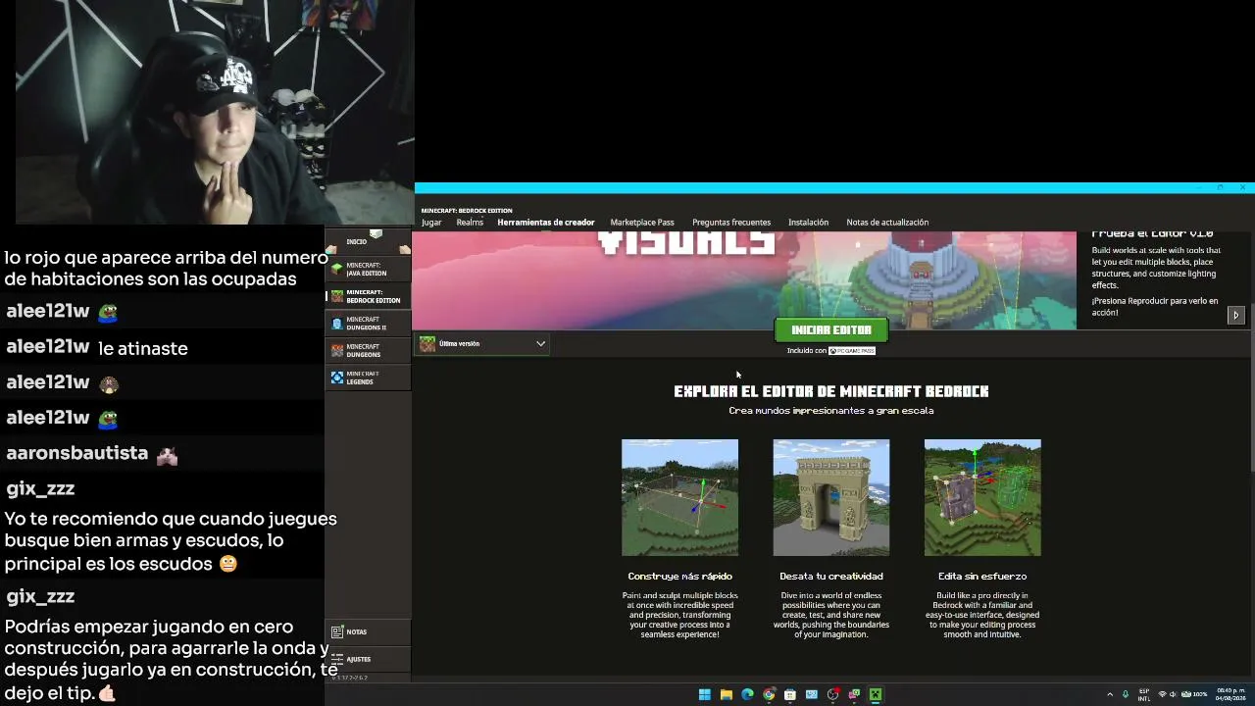1255x706 pixels.
Task: Open the Construye más rápido thumbnail
Action: point(679,497)
